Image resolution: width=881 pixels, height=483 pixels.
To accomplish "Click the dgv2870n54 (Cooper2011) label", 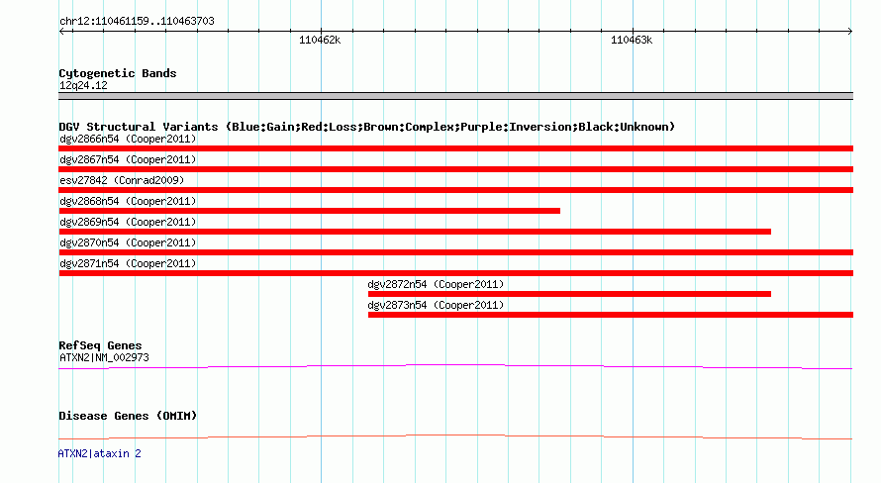I will tap(128, 242).
